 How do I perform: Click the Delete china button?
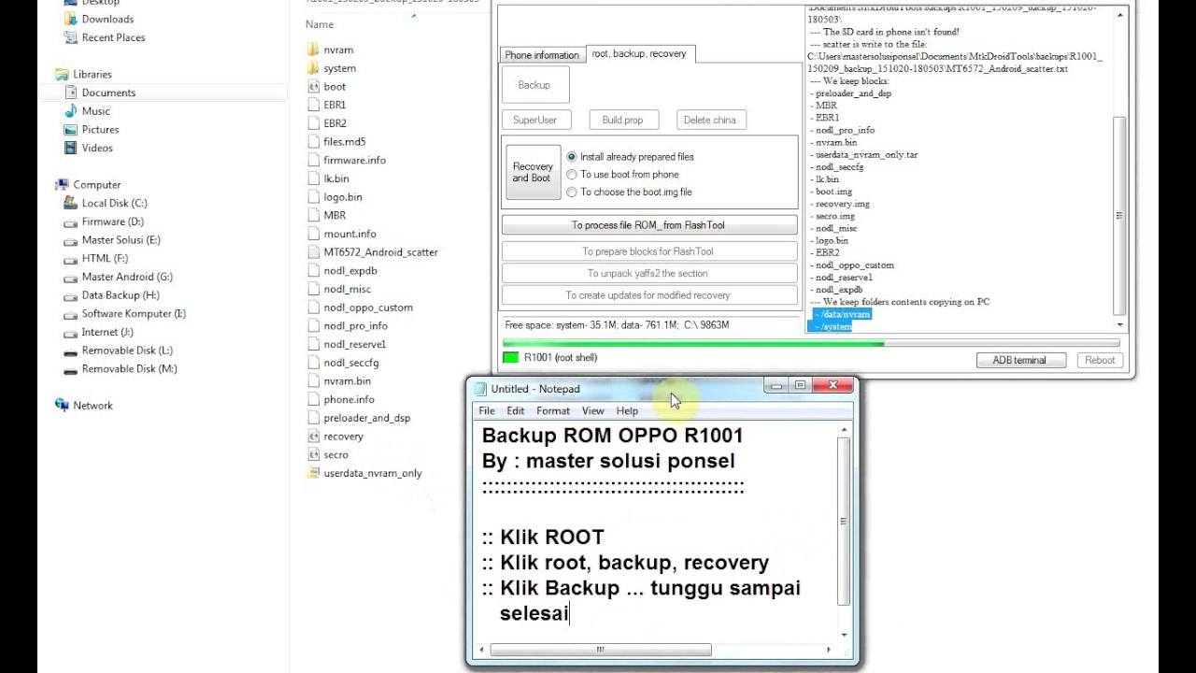(710, 120)
